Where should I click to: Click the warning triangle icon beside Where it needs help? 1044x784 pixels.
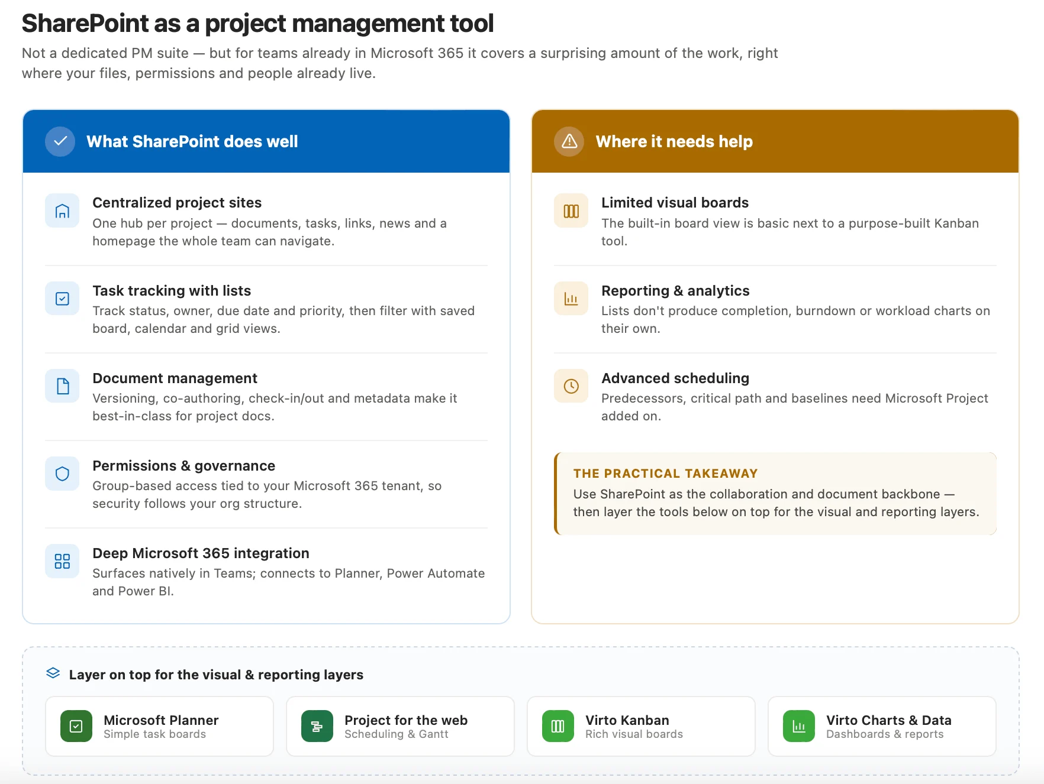click(569, 141)
